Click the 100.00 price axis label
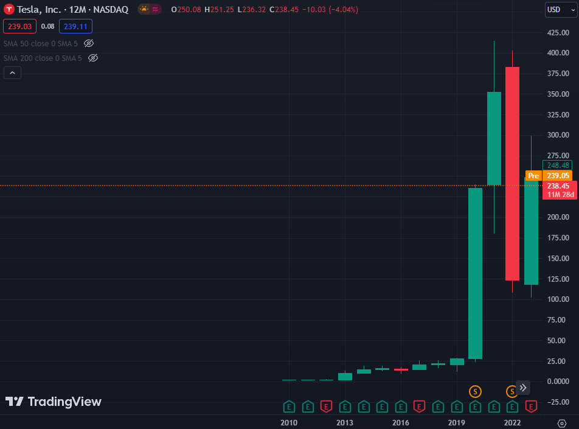 (x=558, y=299)
